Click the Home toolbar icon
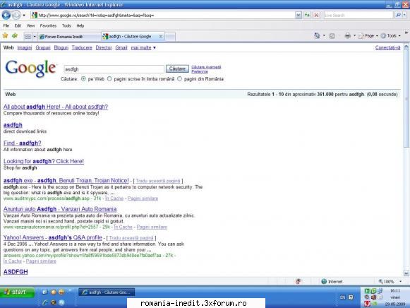Screen dimensions: 410x308 click(x=317, y=35)
